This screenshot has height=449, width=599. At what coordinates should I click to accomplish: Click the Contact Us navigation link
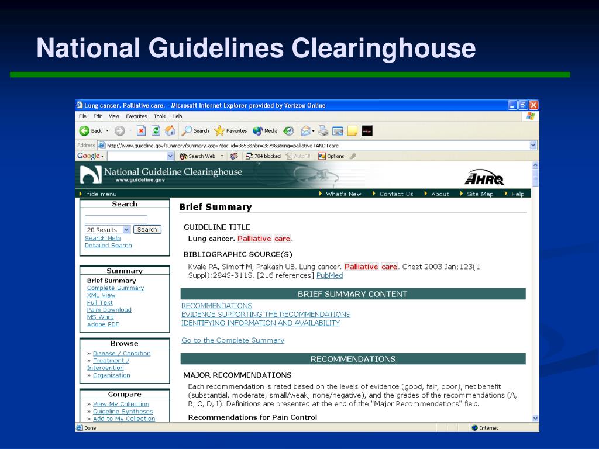(396, 194)
